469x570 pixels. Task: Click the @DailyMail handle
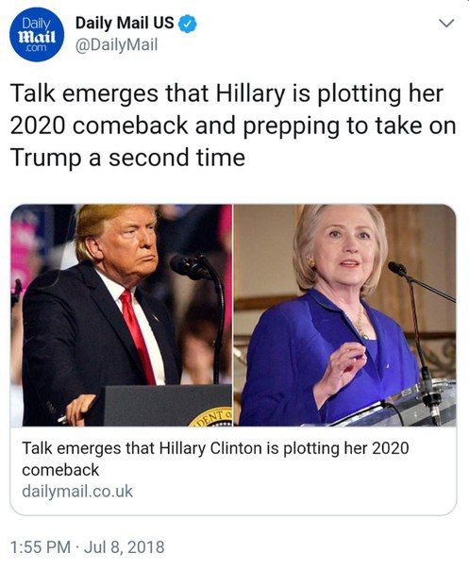coord(116,45)
